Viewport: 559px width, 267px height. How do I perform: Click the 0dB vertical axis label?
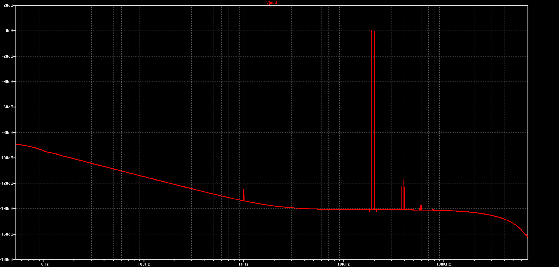click(9, 31)
